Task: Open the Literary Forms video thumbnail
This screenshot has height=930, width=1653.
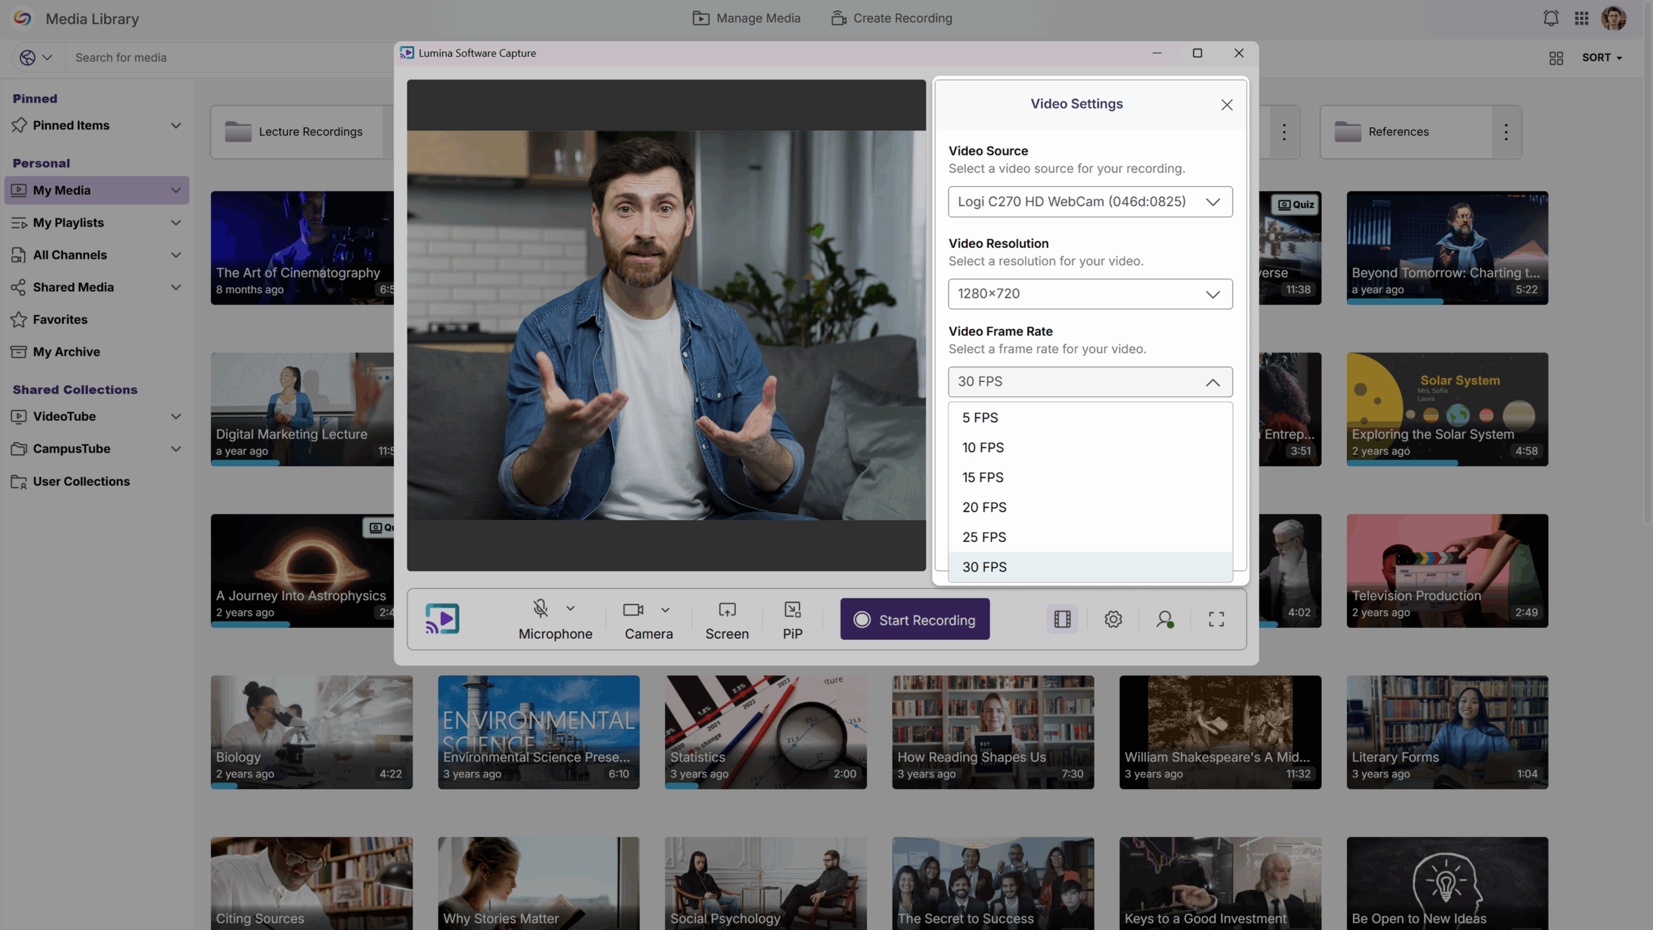Action: pyautogui.click(x=1447, y=732)
